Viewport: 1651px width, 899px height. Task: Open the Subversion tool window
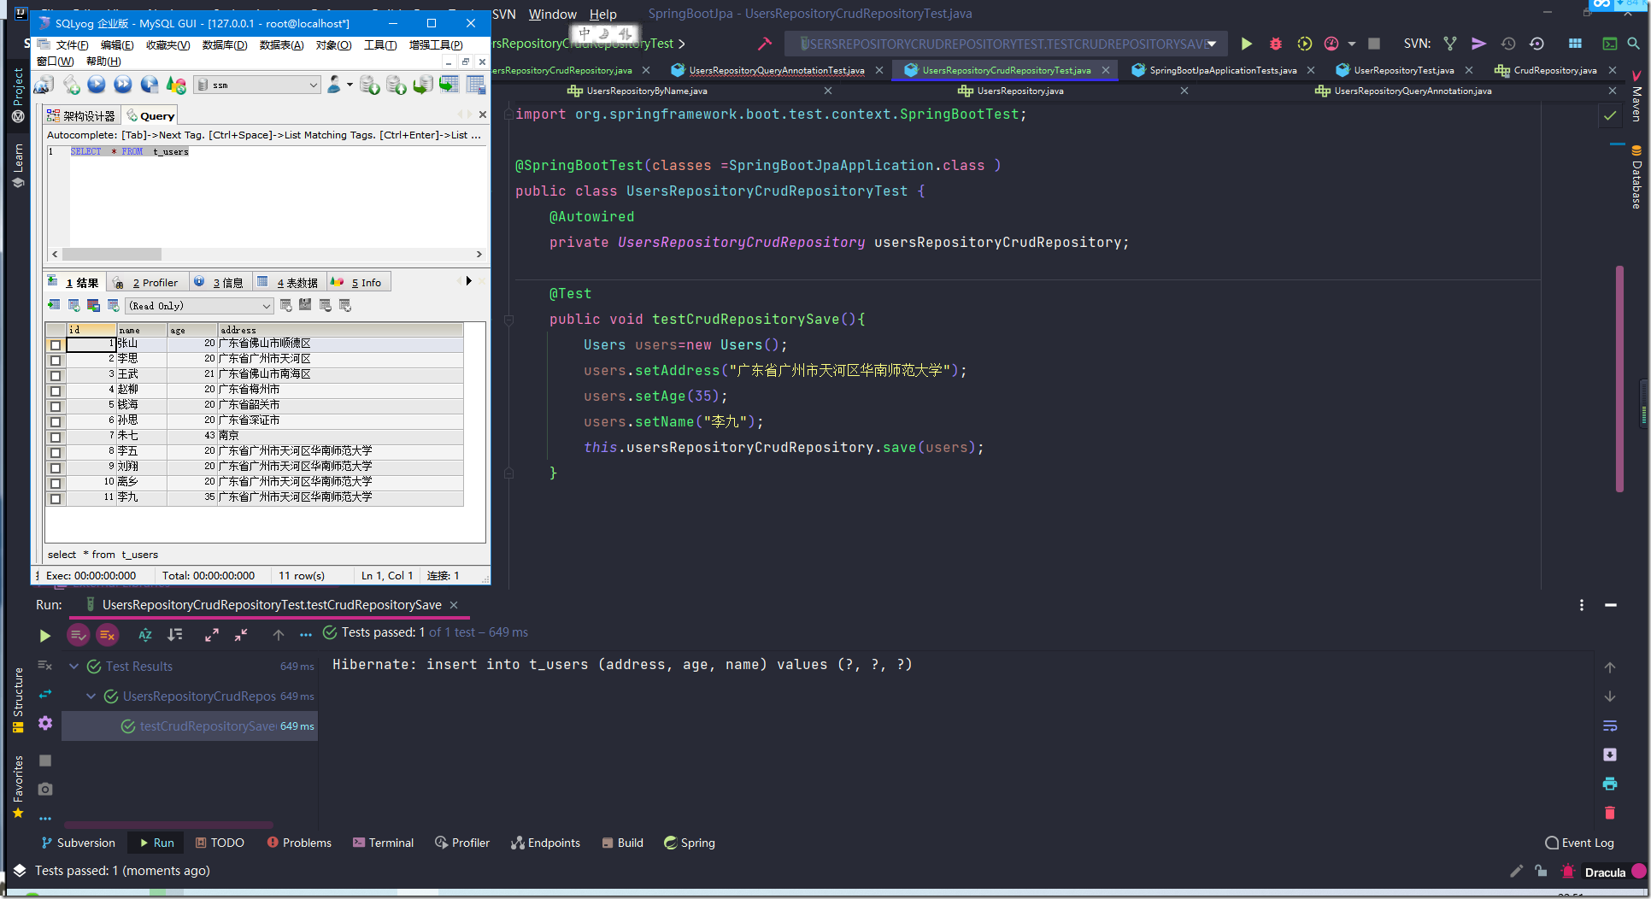click(78, 843)
